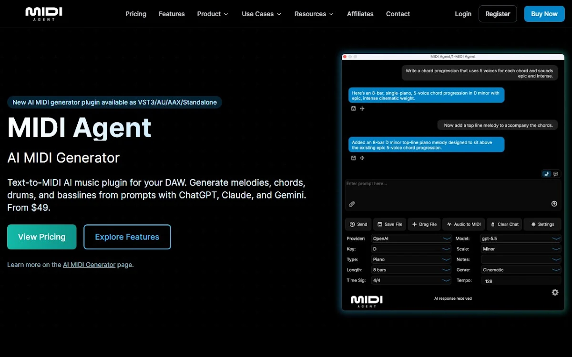Open the Contact navigation link
The image size is (572, 357).
398,14
